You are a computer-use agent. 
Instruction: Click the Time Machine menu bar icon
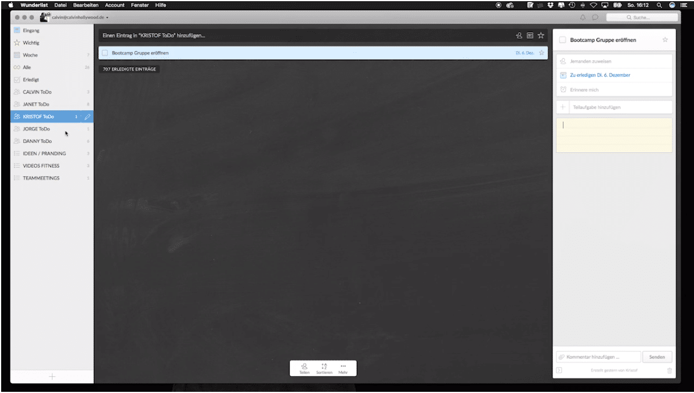572,5
